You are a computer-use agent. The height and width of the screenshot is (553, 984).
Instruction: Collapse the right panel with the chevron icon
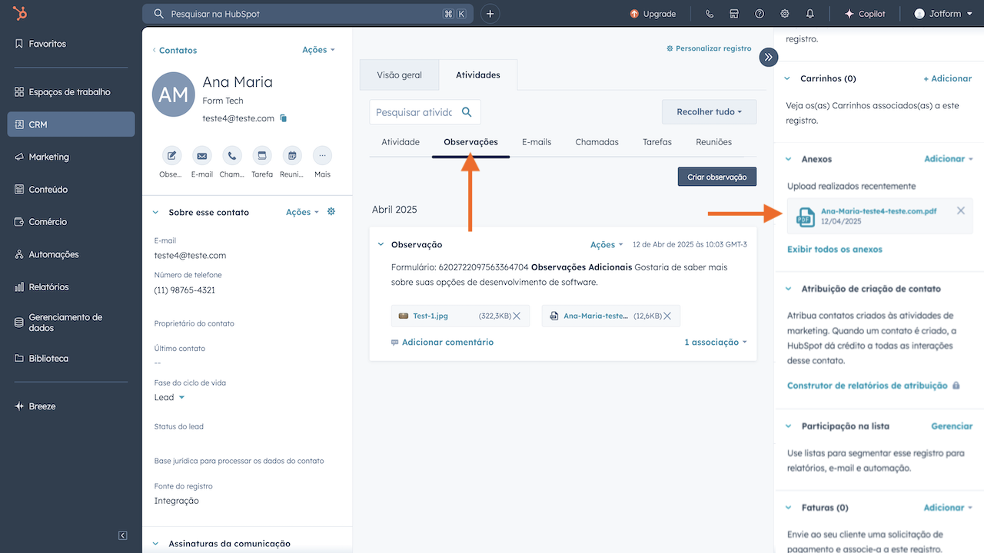(768, 57)
